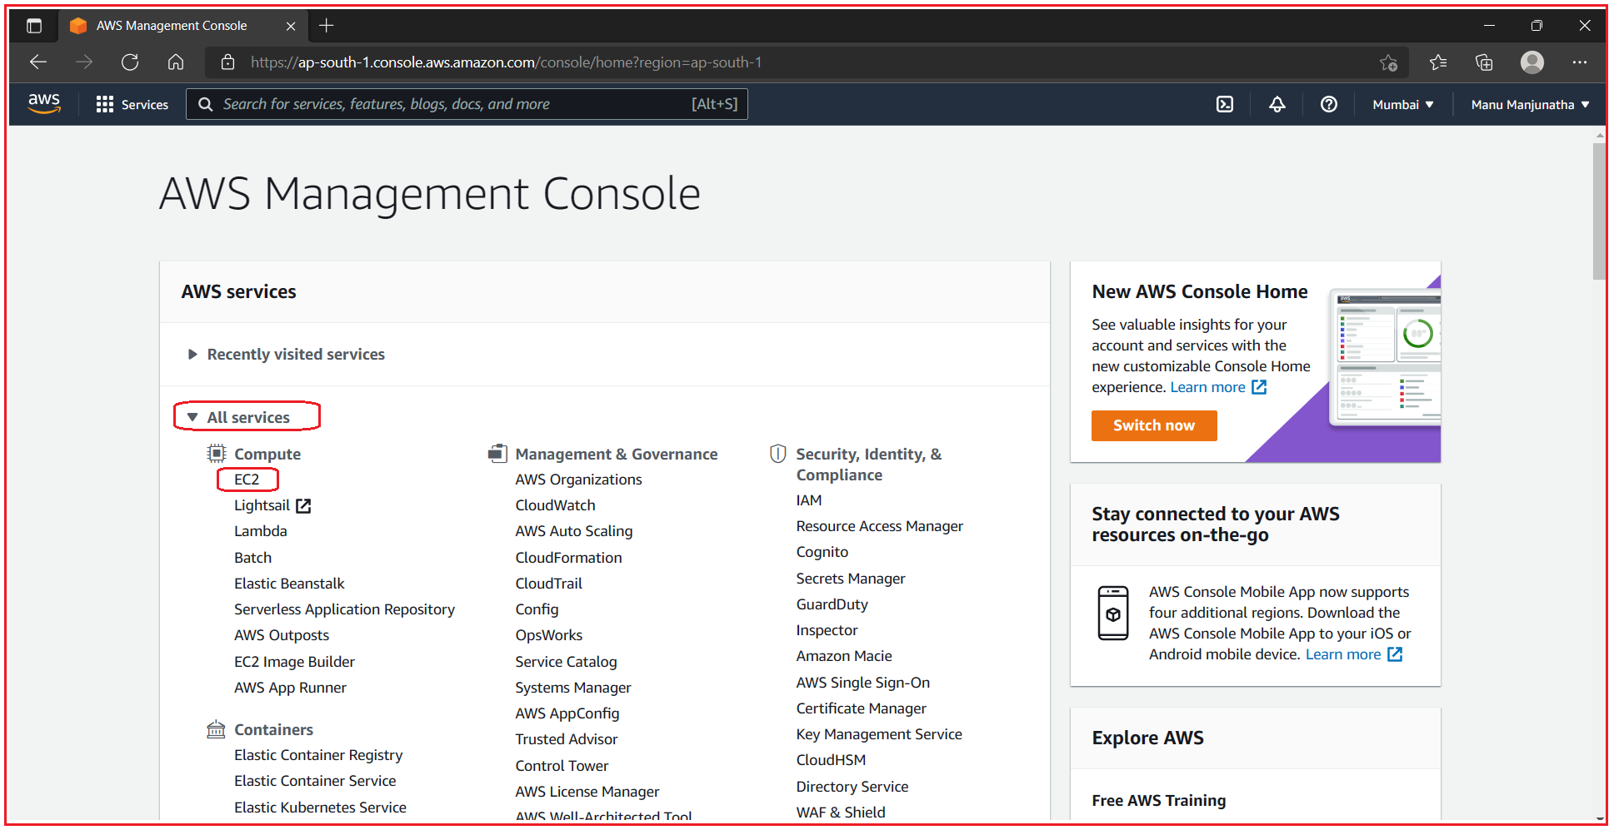Click external link icon beside Console Home Learn more
Image resolution: width=1614 pixels, height=830 pixels.
pyautogui.click(x=1259, y=387)
